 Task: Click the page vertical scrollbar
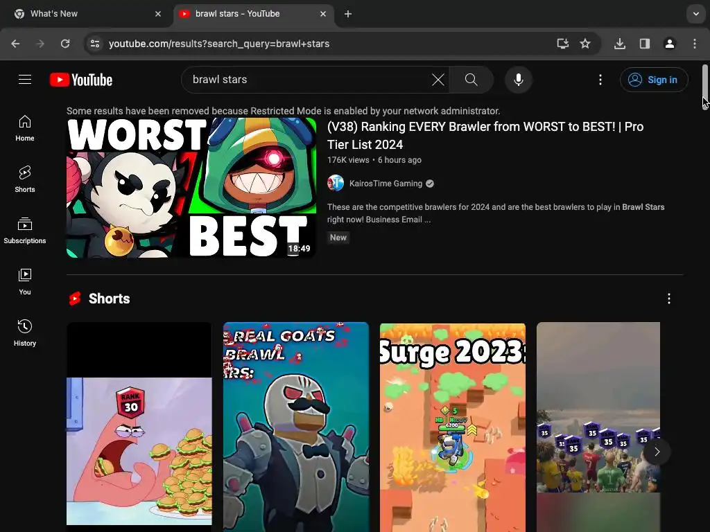705,86
